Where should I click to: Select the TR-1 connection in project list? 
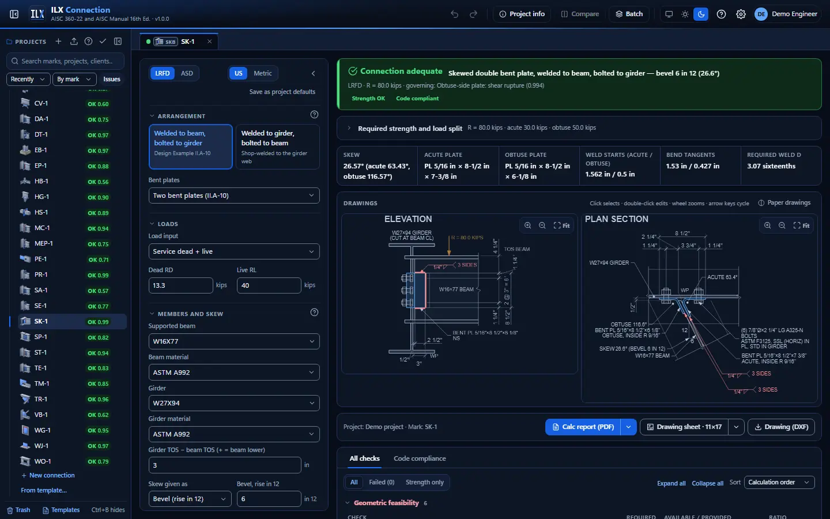68,399
